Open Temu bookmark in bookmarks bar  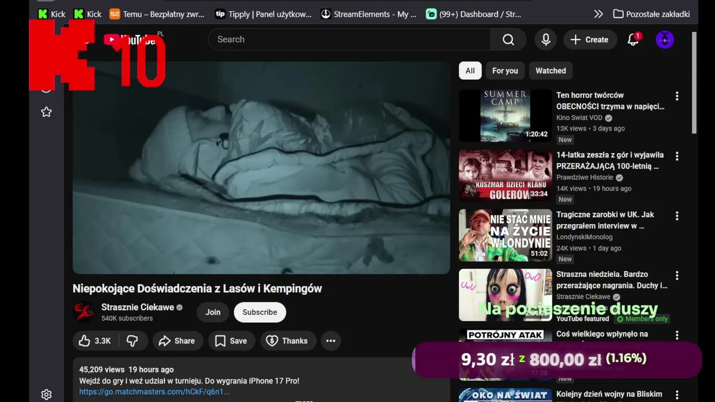point(157,14)
